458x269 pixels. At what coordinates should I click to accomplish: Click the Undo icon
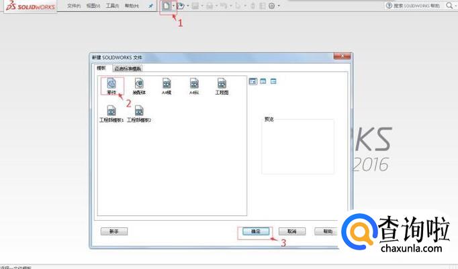pos(224,6)
